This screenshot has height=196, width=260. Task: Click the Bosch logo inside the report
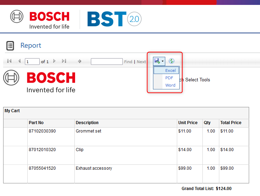coord(39,82)
